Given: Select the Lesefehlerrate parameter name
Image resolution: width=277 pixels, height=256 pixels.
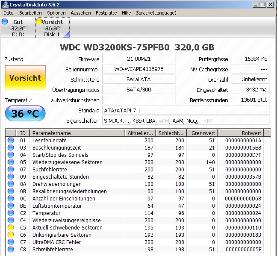Looking at the screenshot, I should coord(50,140).
